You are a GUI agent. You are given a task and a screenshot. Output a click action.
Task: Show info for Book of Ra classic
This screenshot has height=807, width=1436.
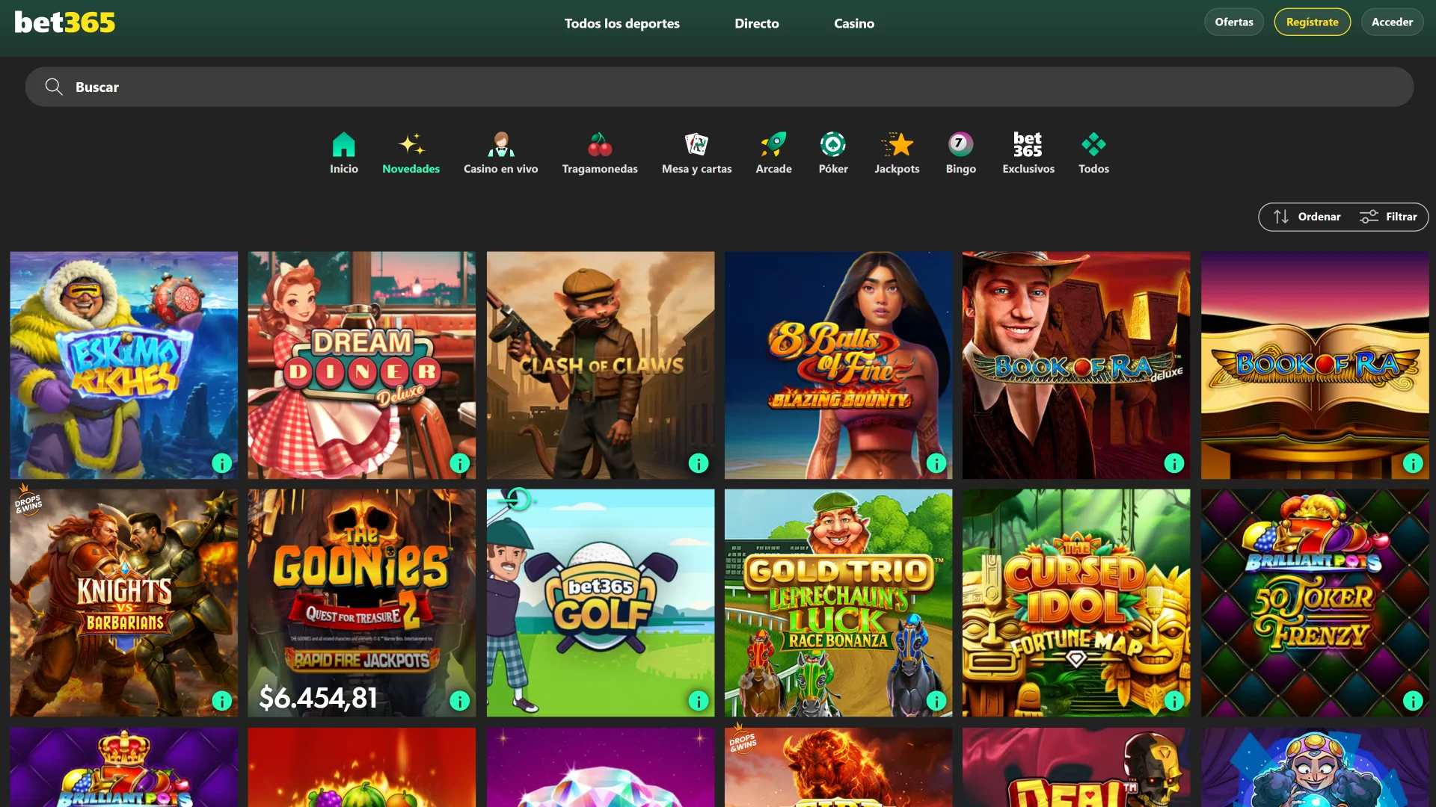tap(1413, 463)
